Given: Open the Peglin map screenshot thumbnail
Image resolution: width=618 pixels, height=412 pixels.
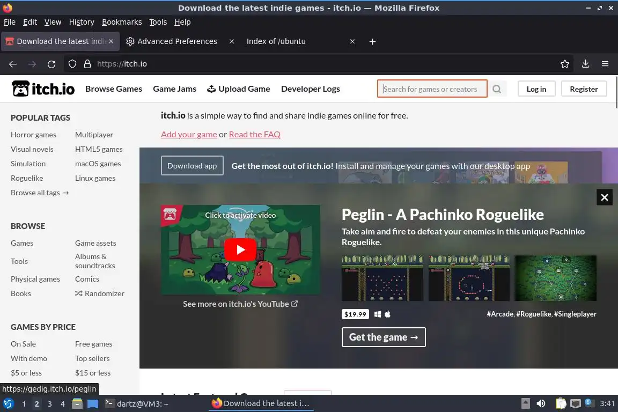Looking at the screenshot, I should click(555, 278).
